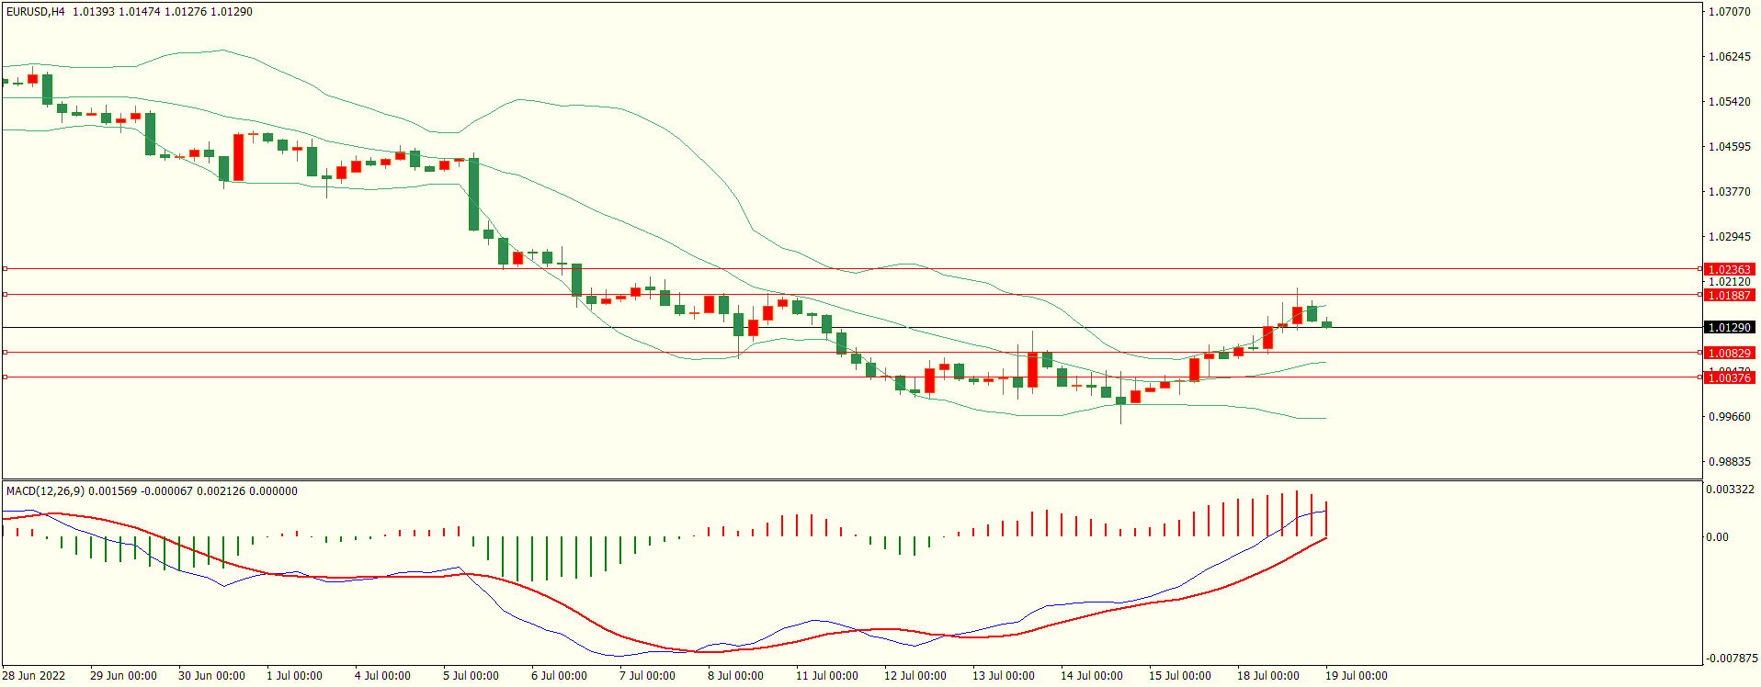
Task: Select the left handle of the 1.00376 line
Action: 5,377
